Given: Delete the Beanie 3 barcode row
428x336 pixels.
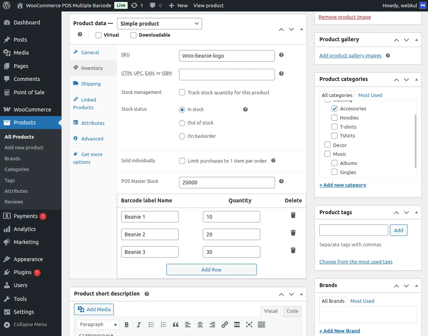Looking at the screenshot, I should pyautogui.click(x=293, y=250).
